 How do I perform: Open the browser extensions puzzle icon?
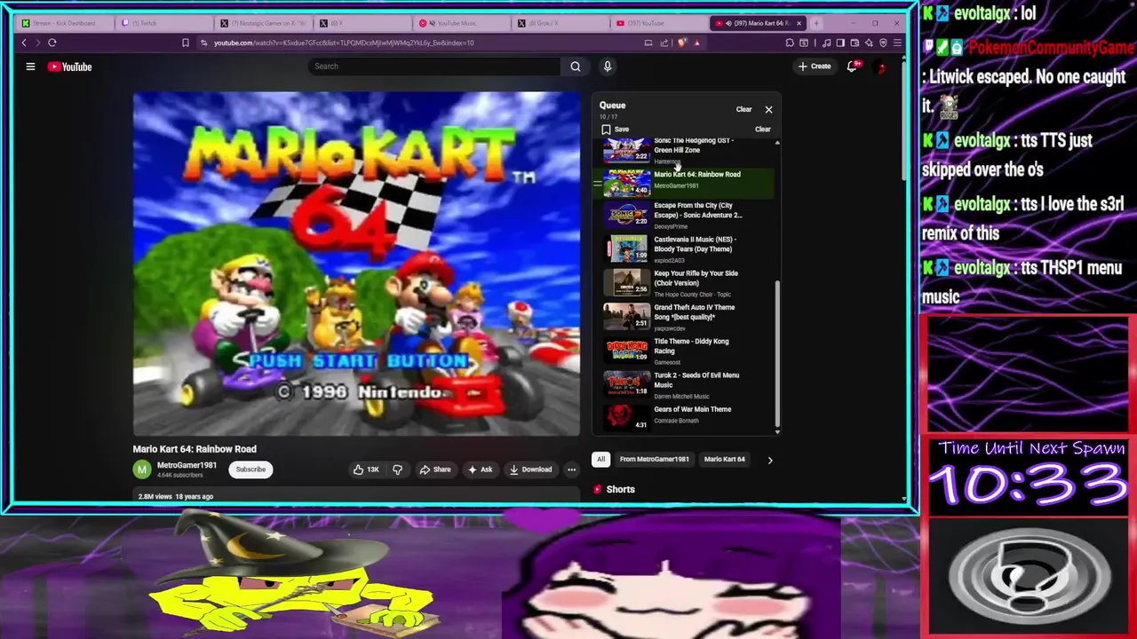tap(790, 43)
